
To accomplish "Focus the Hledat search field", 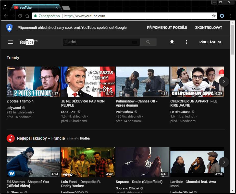I will pos(102,42).
